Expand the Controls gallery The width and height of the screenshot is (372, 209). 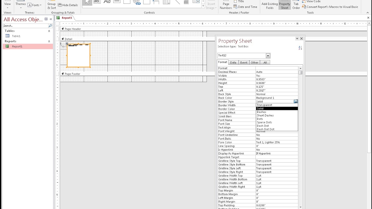tap(203, 6)
